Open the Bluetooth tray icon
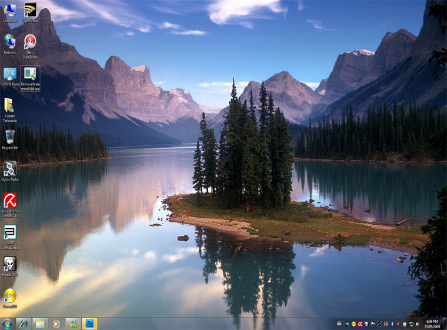447x330 pixels. click(392, 324)
